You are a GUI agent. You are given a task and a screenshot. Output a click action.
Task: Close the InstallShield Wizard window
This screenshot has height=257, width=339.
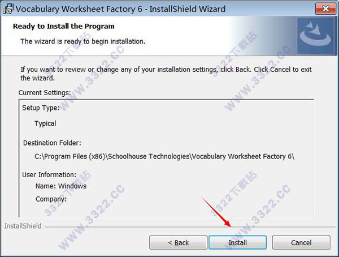point(325,8)
